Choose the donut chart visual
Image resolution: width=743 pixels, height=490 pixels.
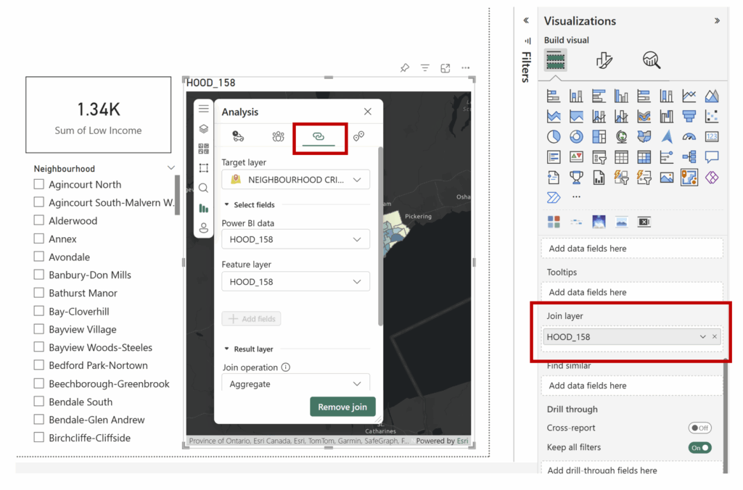point(576,136)
